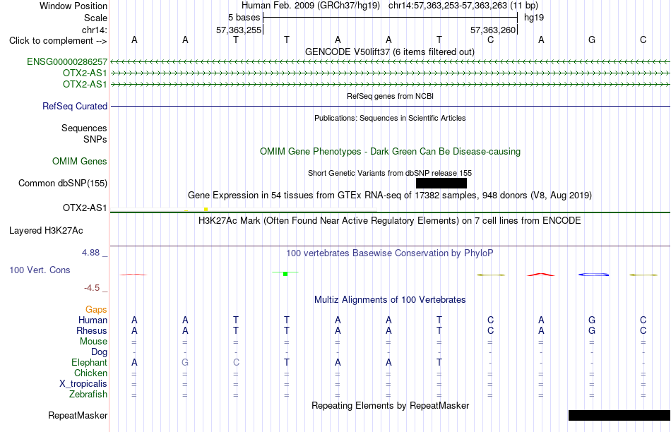
Task: Click the -4.5 conservation scale value
Action: click(92, 288)
